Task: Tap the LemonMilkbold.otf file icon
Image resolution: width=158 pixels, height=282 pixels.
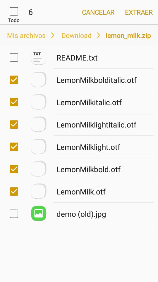Action: click(39, 169)
